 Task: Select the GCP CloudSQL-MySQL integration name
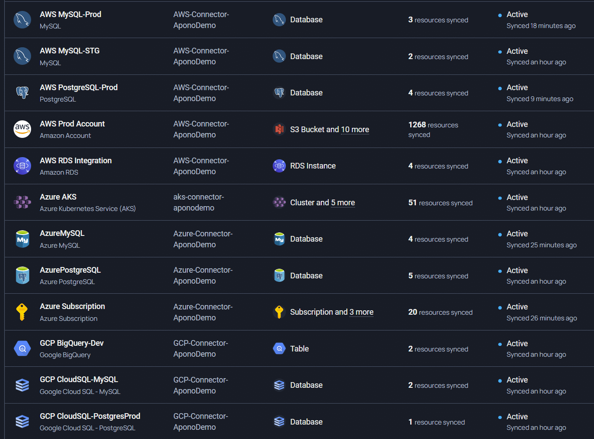click(x=79, y=379)
